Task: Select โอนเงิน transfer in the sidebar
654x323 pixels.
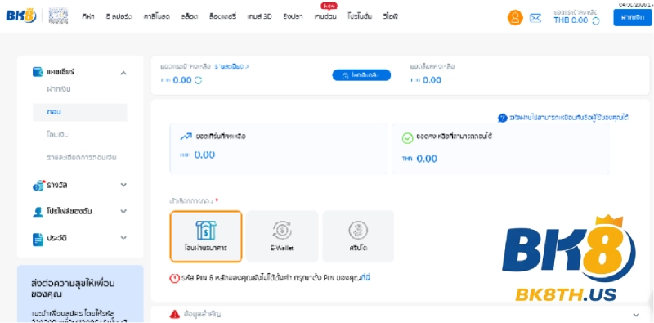Action: tap(57, 135)
